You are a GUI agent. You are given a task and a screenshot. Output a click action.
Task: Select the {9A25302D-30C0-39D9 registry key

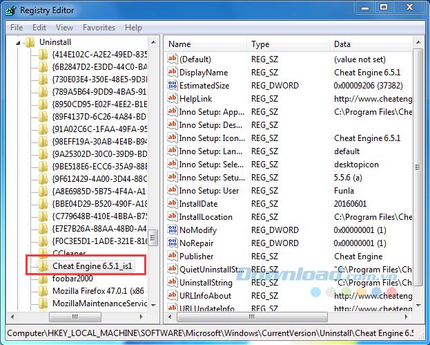[x=99, y=153]
